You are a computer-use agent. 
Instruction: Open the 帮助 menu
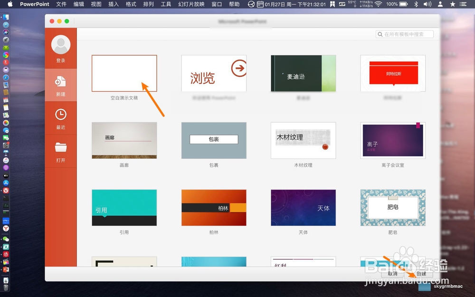click(x=234, y=4)
